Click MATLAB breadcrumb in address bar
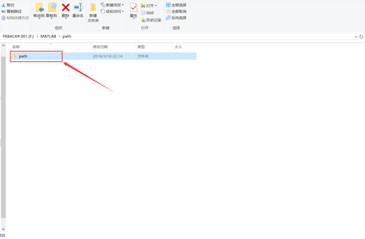This screenshot has width=365, height=239. click(x=48, y=36)
